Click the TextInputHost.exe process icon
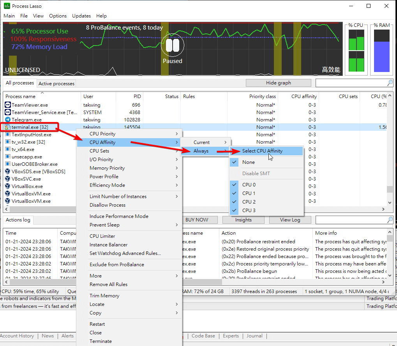Image resolution: width=397 pixels, height=346 pixels. click(x=7, y=135)
